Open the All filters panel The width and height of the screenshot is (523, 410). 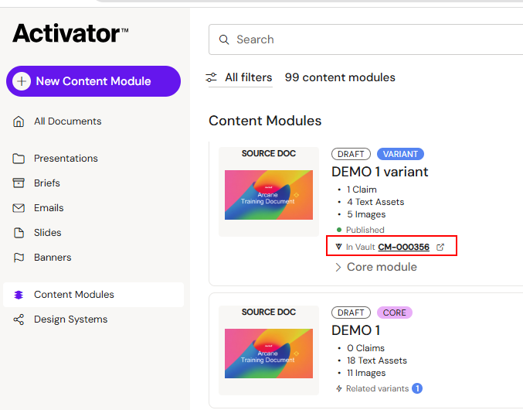click(x=239, y=77)
